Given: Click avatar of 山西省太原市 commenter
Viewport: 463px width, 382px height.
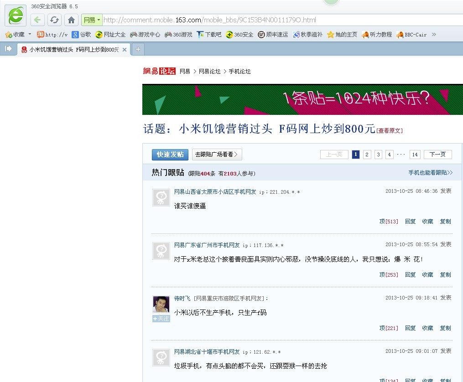Looking at the screenshot, I should pyautogui.click(x=161, y=197).
